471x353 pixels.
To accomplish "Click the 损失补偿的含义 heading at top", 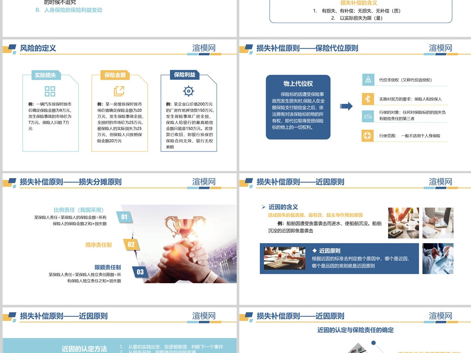I will pos(358,3).
